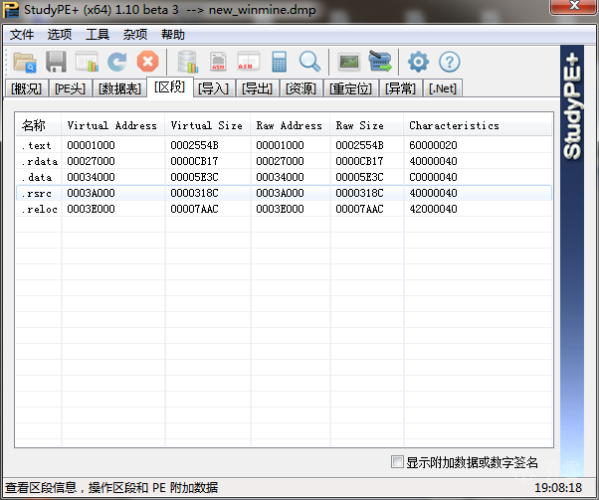Viewport: 599px width, 500px height.
Task: Click Characteristics value C0000040
Action: [x=433, y=177]
